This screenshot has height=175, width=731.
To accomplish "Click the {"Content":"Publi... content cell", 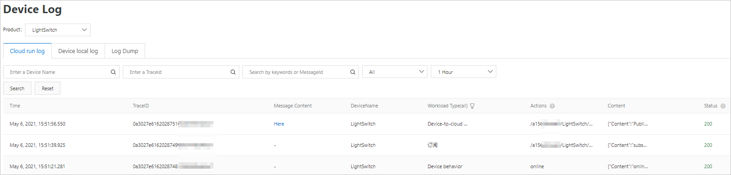I will pyautogui.click(x=628, y=124).
